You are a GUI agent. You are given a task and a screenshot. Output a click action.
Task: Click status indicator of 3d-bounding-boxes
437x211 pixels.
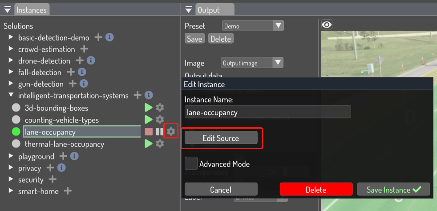(16, 108)
